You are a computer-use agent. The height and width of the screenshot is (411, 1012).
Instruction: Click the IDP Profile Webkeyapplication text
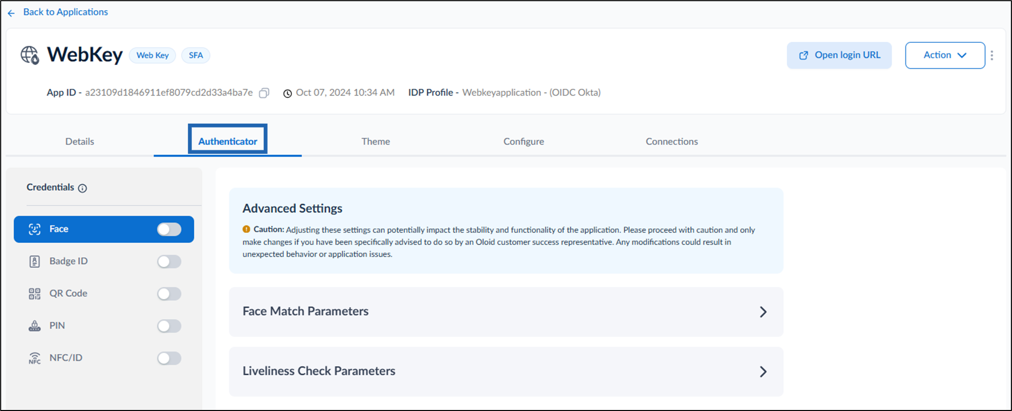531,93
